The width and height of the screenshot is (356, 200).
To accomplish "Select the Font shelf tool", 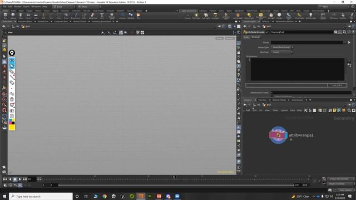I will (x=102, y=16).
